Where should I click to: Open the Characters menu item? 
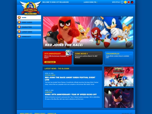point(29,27)
